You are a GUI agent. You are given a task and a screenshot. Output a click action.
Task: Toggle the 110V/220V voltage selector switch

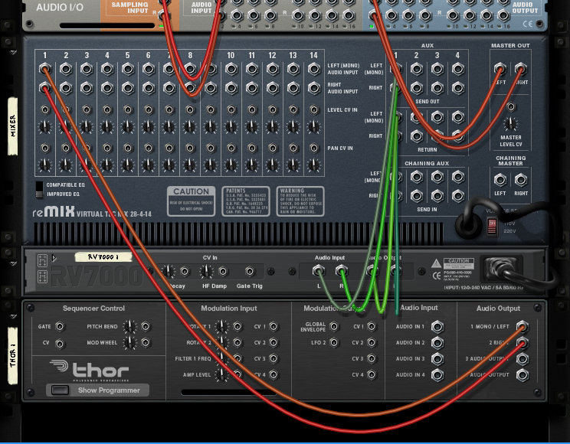point(492,226)
